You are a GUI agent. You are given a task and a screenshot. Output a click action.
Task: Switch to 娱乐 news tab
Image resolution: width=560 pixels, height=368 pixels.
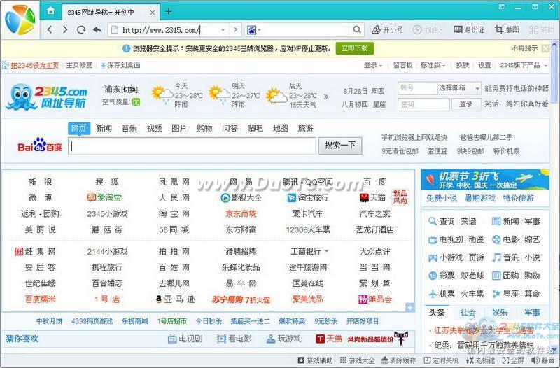click(x=500, y=312)
